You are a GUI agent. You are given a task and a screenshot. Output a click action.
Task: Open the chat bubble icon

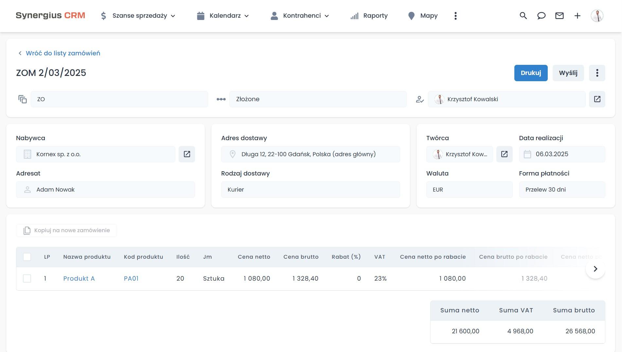click(x=541, y=16)
